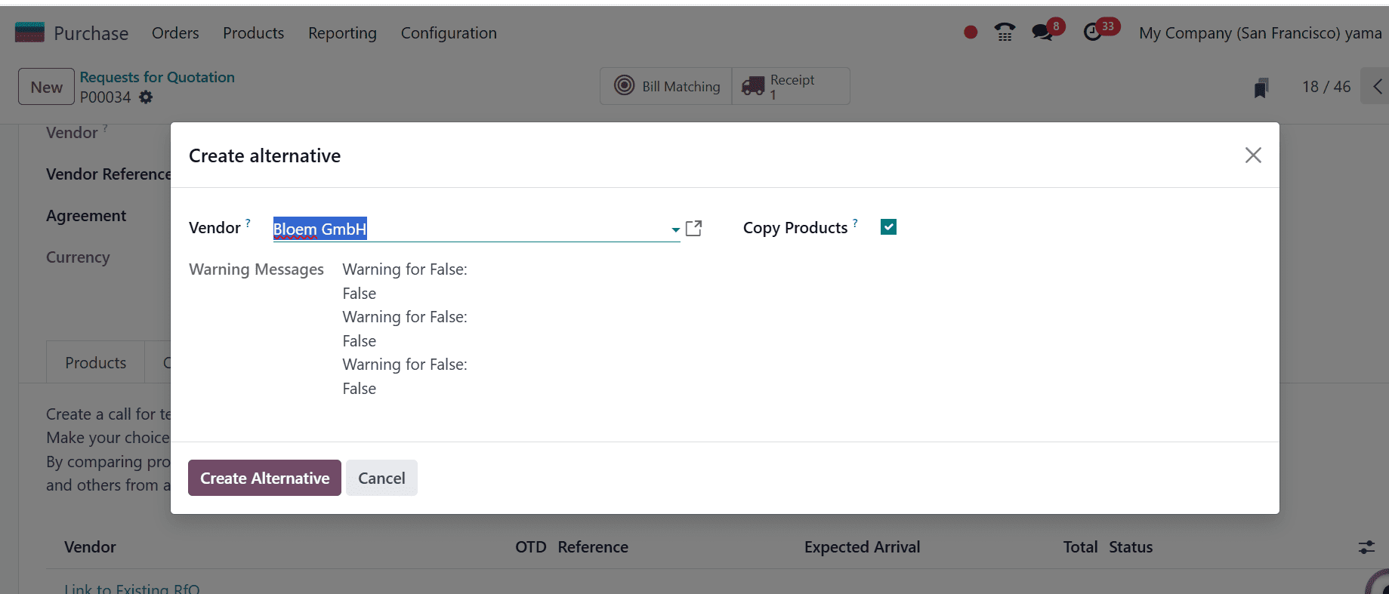Click the Purchase app title
Viewport: 1389px width, 594px height.
pos(91,33)
